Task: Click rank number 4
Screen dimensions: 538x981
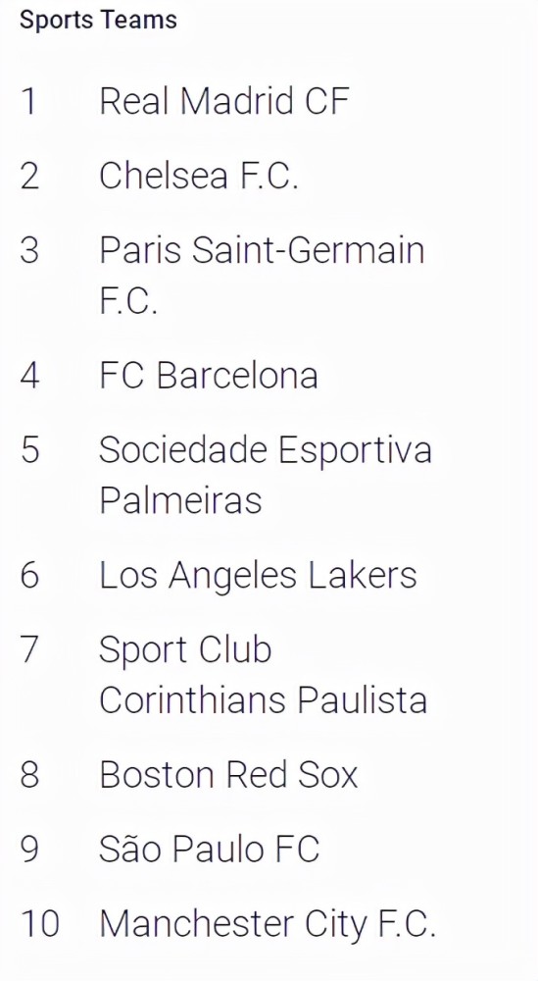Action: click(29, 376)
